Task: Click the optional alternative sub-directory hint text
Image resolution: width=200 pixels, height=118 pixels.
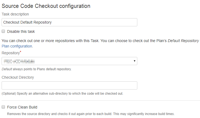Action: click(x=62, y=94)
